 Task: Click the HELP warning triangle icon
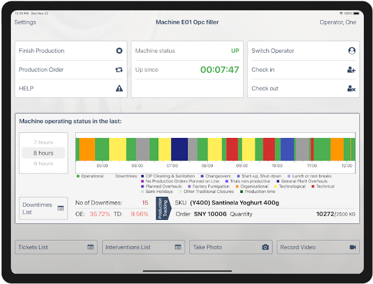(119, 88)
